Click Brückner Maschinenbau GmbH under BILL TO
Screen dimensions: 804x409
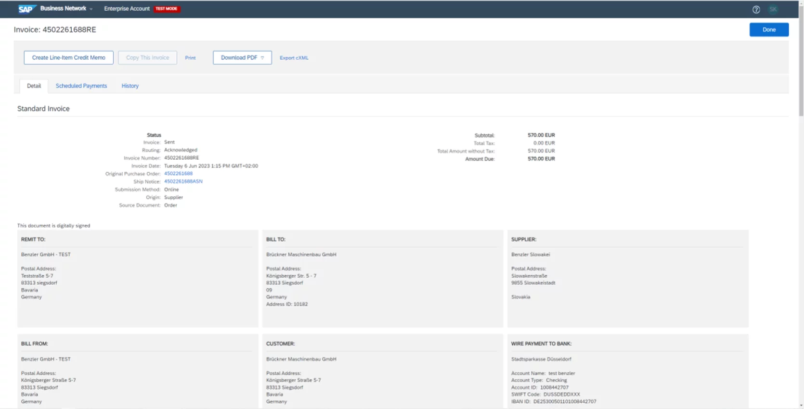coord(301,255)
